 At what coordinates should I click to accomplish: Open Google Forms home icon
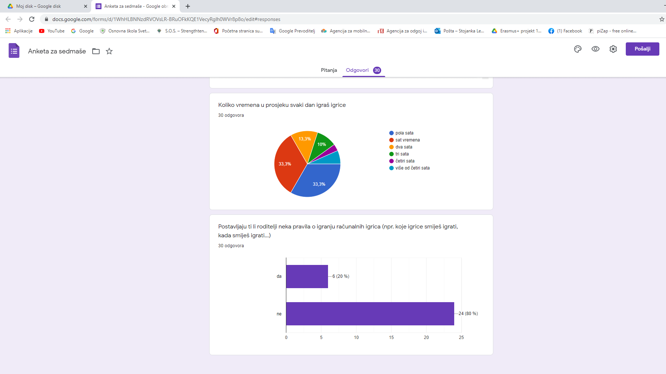(x=14, y=51)
